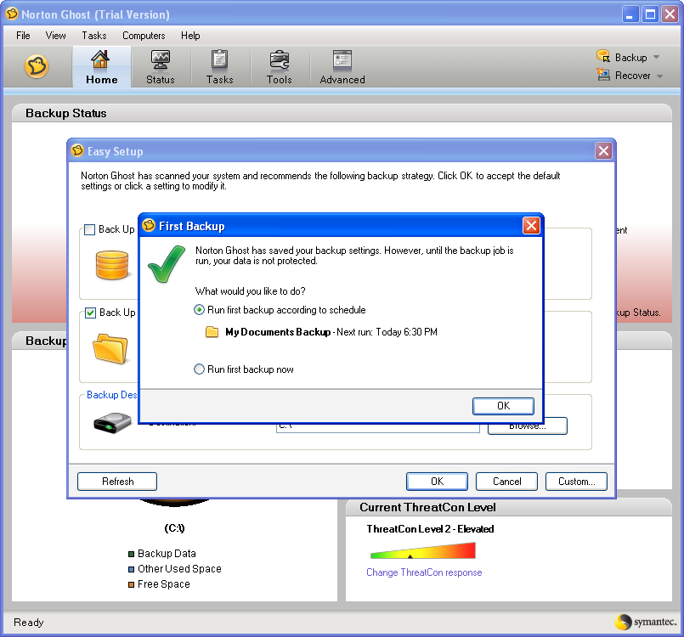Click the green Backup Data legend swatch

[131, 554]
